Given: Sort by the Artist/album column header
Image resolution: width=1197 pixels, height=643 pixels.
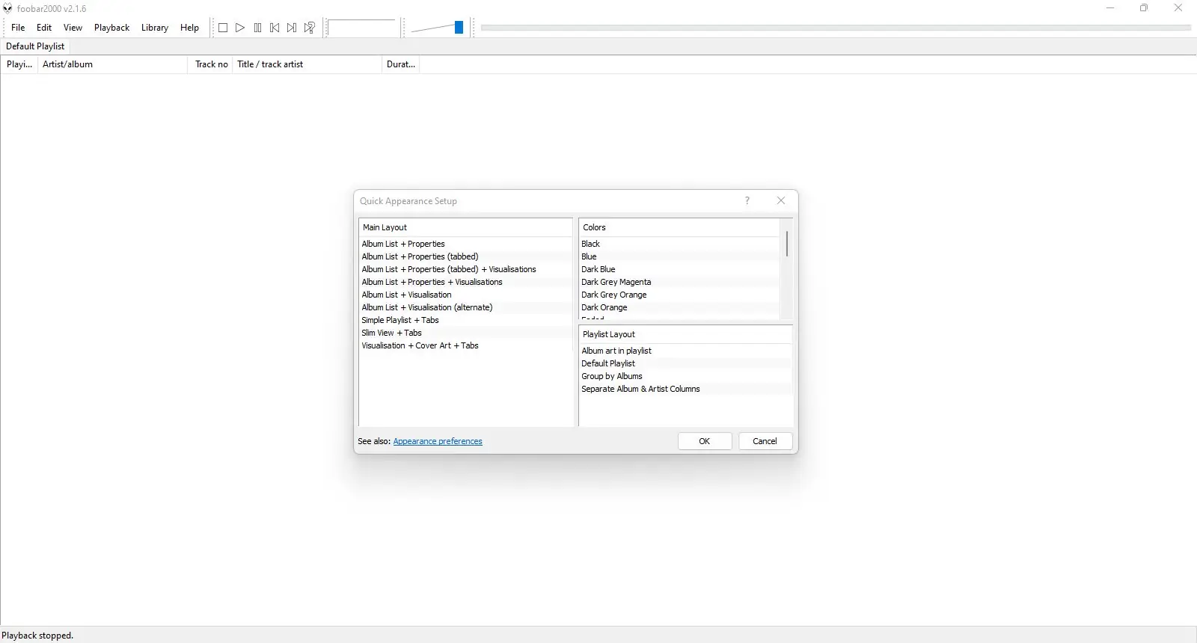Looking at the screenshot, I should [x=112, y=64].
